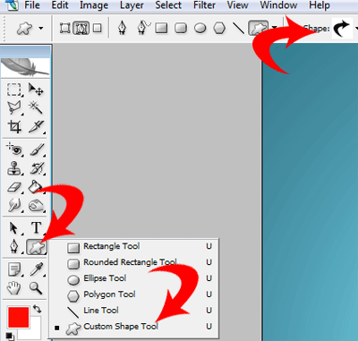Image resolution: width=358 pixels, height=341 pixels.
Task: Select the Crop tool
Action: [x=14, y=126]
